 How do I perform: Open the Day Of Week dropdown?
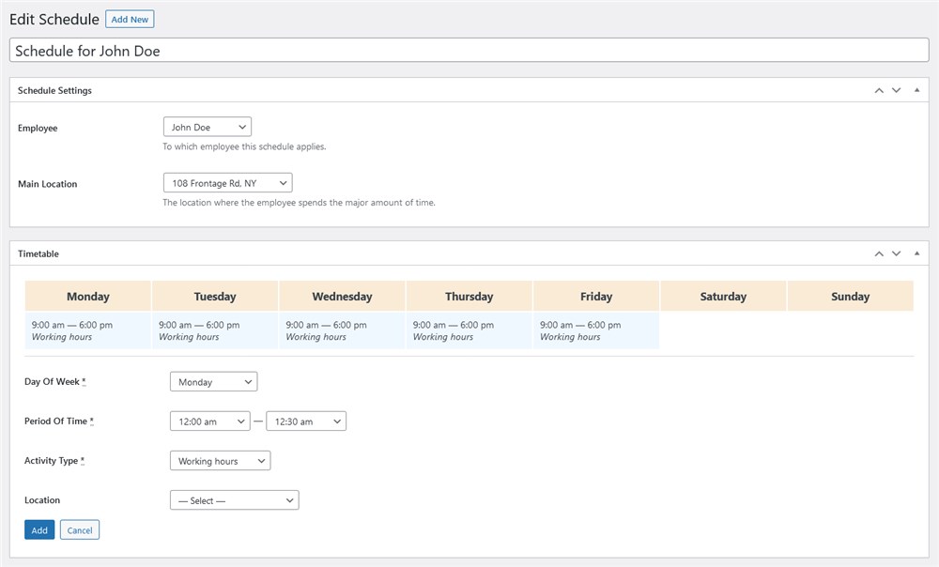[214, 382]
